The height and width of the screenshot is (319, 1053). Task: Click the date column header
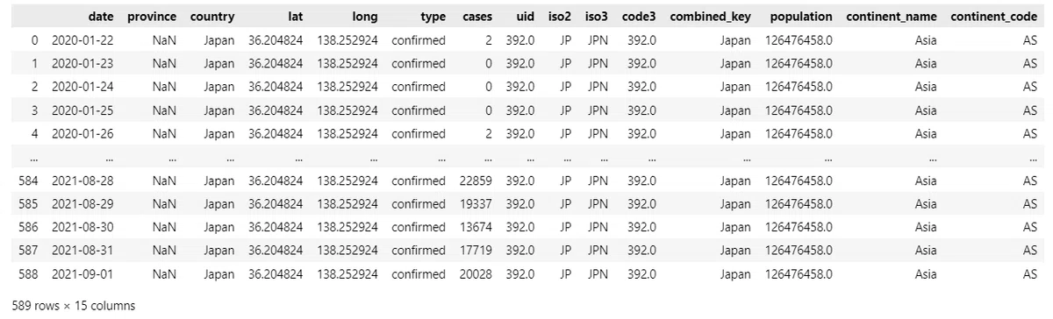(101, 18)
